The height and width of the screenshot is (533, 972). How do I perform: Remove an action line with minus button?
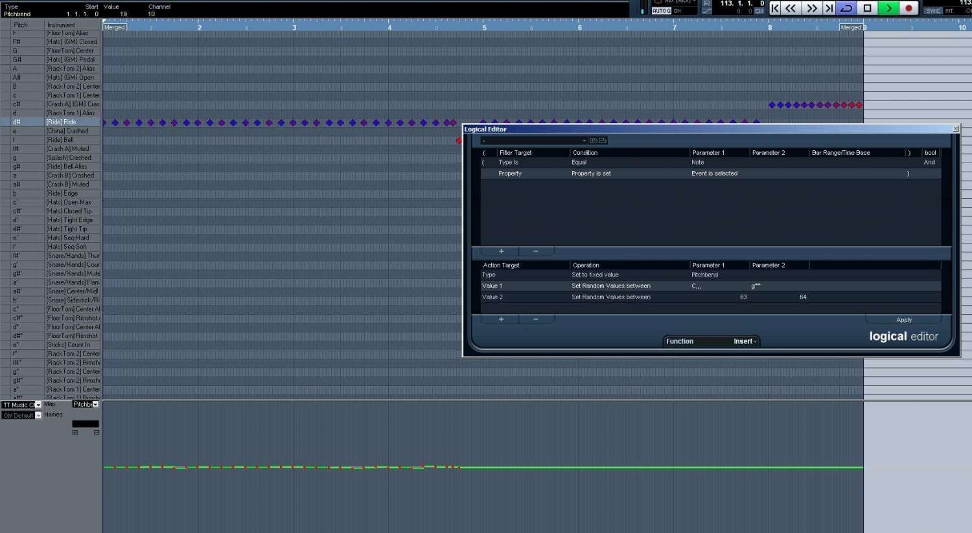(x=535, y=319)
